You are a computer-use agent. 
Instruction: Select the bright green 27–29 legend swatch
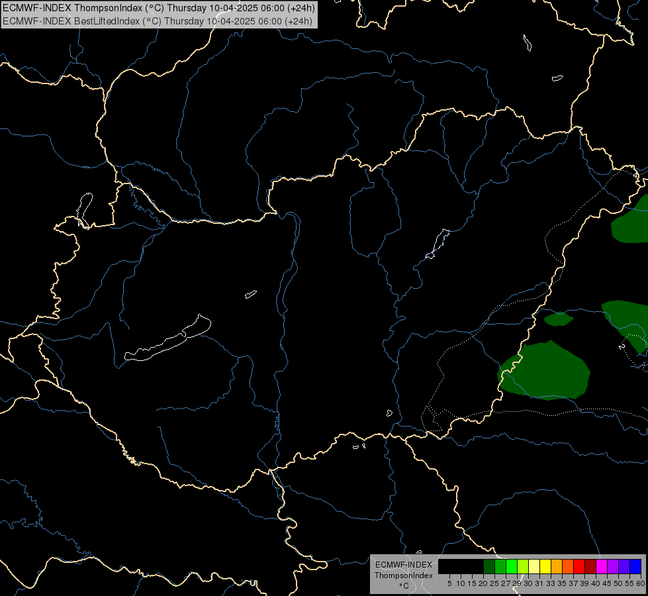point(512,567)
